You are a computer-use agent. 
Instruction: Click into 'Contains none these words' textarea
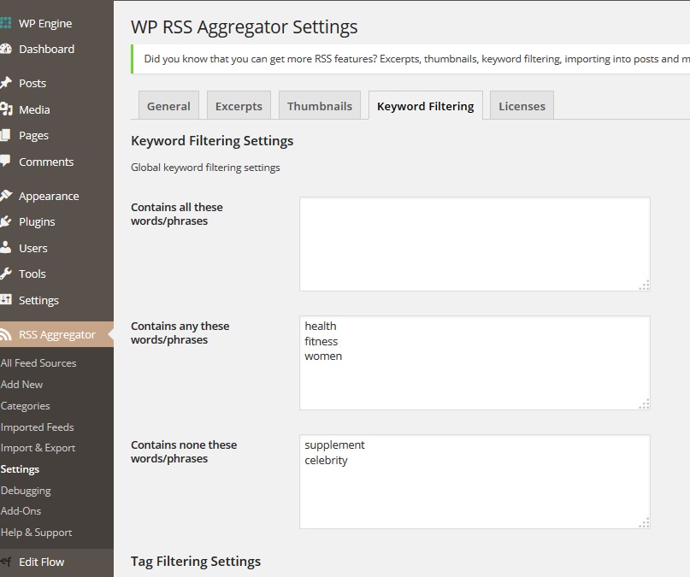475,481
